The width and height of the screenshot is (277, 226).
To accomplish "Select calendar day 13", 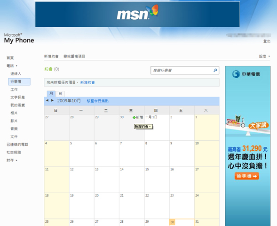I will pos(107,179).
